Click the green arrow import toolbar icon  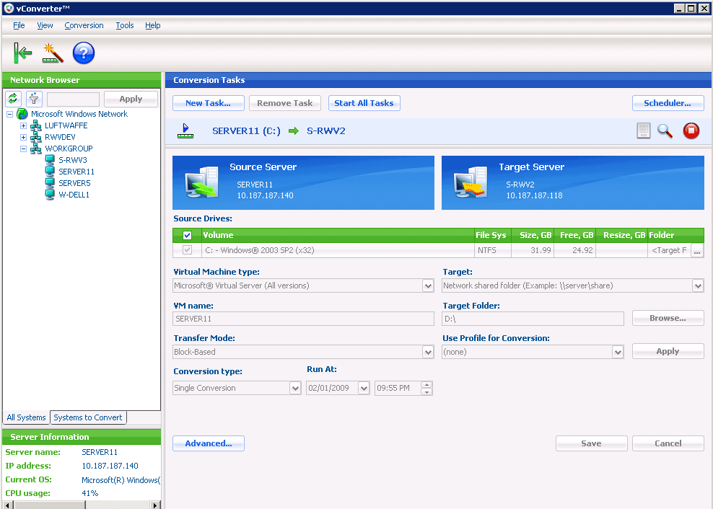point(22,53)
